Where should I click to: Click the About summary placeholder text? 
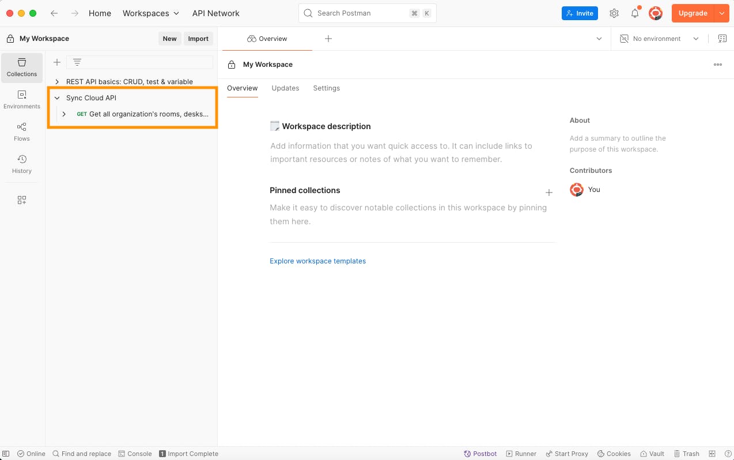coord(618,144)
